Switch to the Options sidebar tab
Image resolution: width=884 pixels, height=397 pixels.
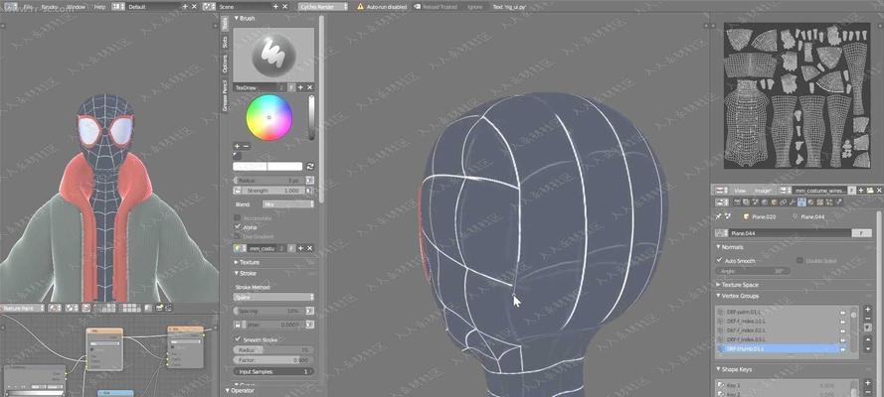225,65
